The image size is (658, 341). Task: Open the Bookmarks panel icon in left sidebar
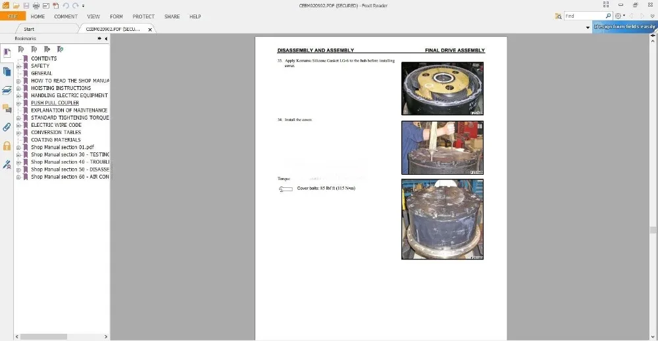pos(7,53)
